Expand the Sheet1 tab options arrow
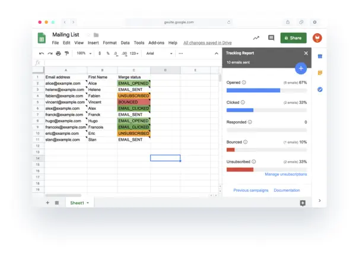 88,203
